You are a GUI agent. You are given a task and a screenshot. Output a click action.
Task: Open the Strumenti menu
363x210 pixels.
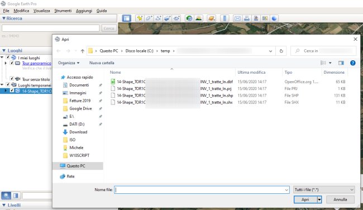click(63, 11)
